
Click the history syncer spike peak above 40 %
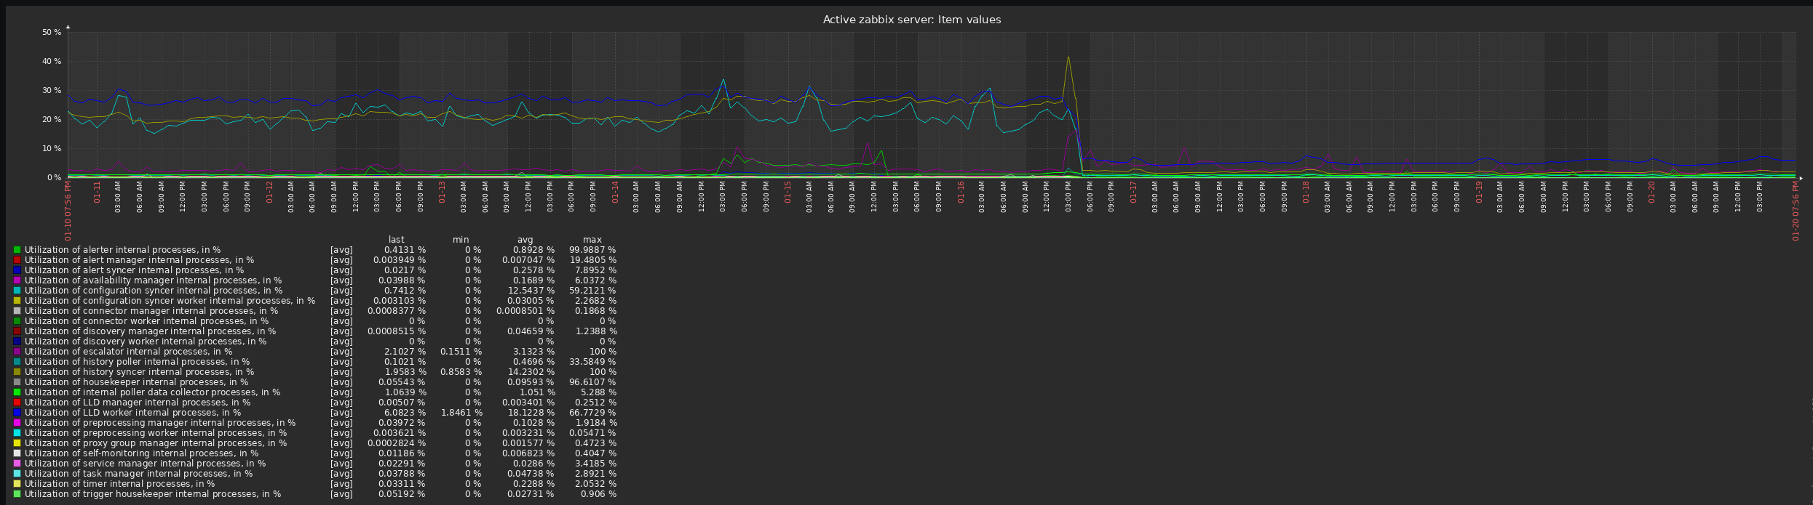[x=1068, y=57]
